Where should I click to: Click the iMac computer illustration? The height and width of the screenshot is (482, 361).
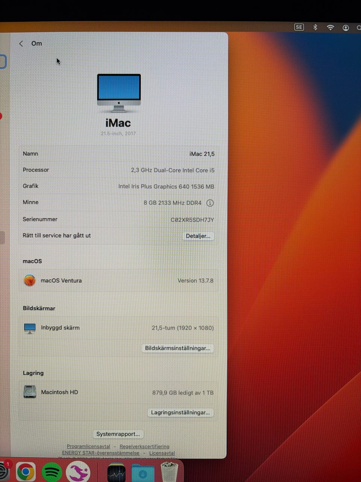coord(119,93)
